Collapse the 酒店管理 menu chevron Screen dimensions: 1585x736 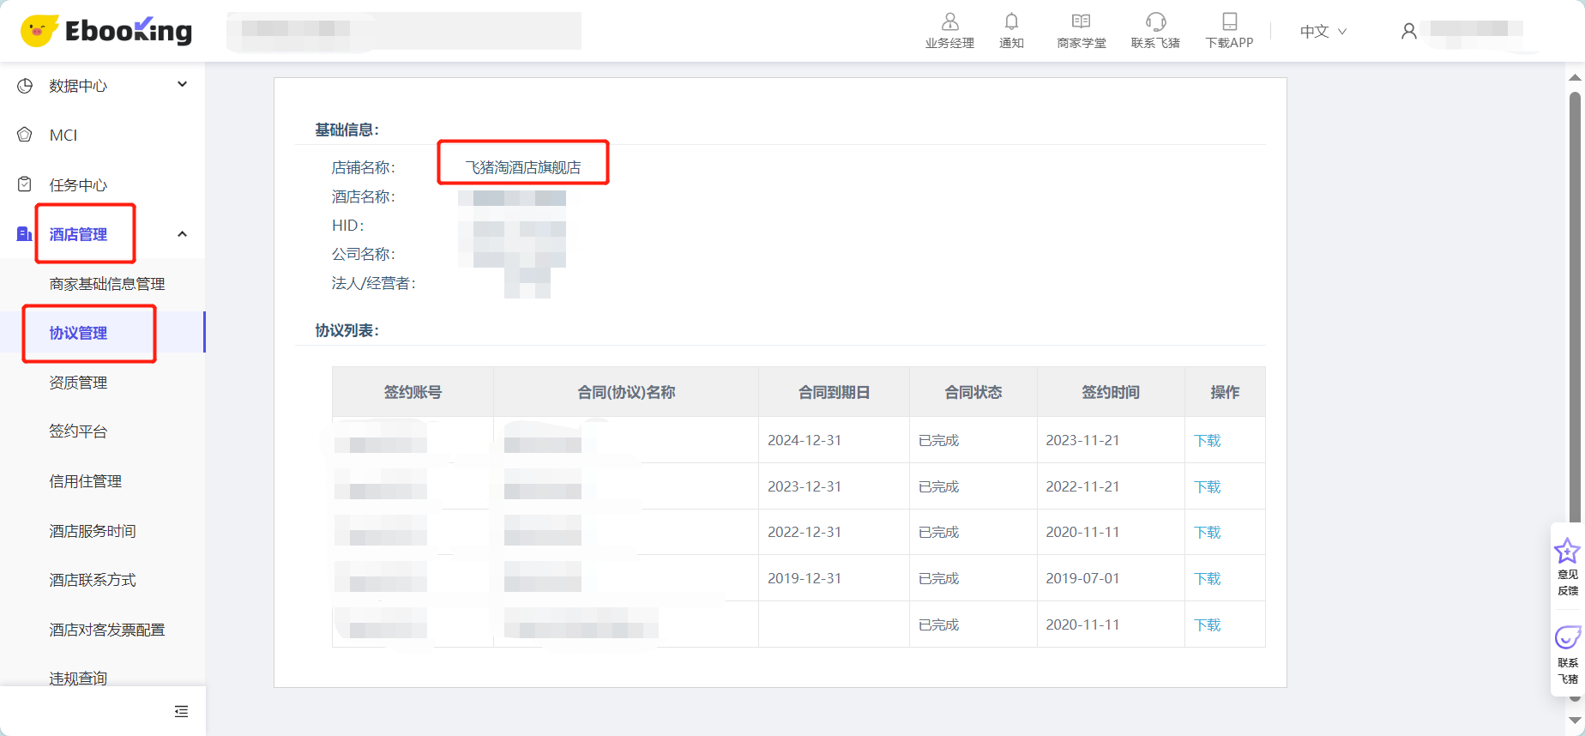click(x=182, y=234)
